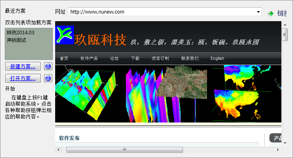Open the 首页 menu item
293x158 pixels.
(64, 58)
